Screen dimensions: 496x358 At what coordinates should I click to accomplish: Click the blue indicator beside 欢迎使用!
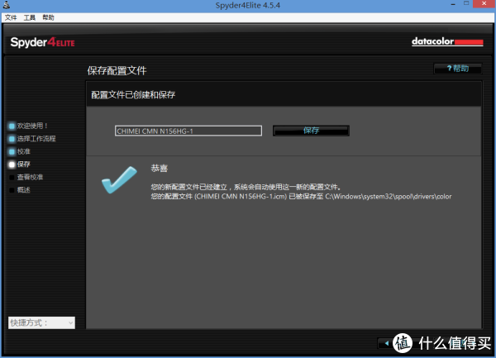coord(12,126)
